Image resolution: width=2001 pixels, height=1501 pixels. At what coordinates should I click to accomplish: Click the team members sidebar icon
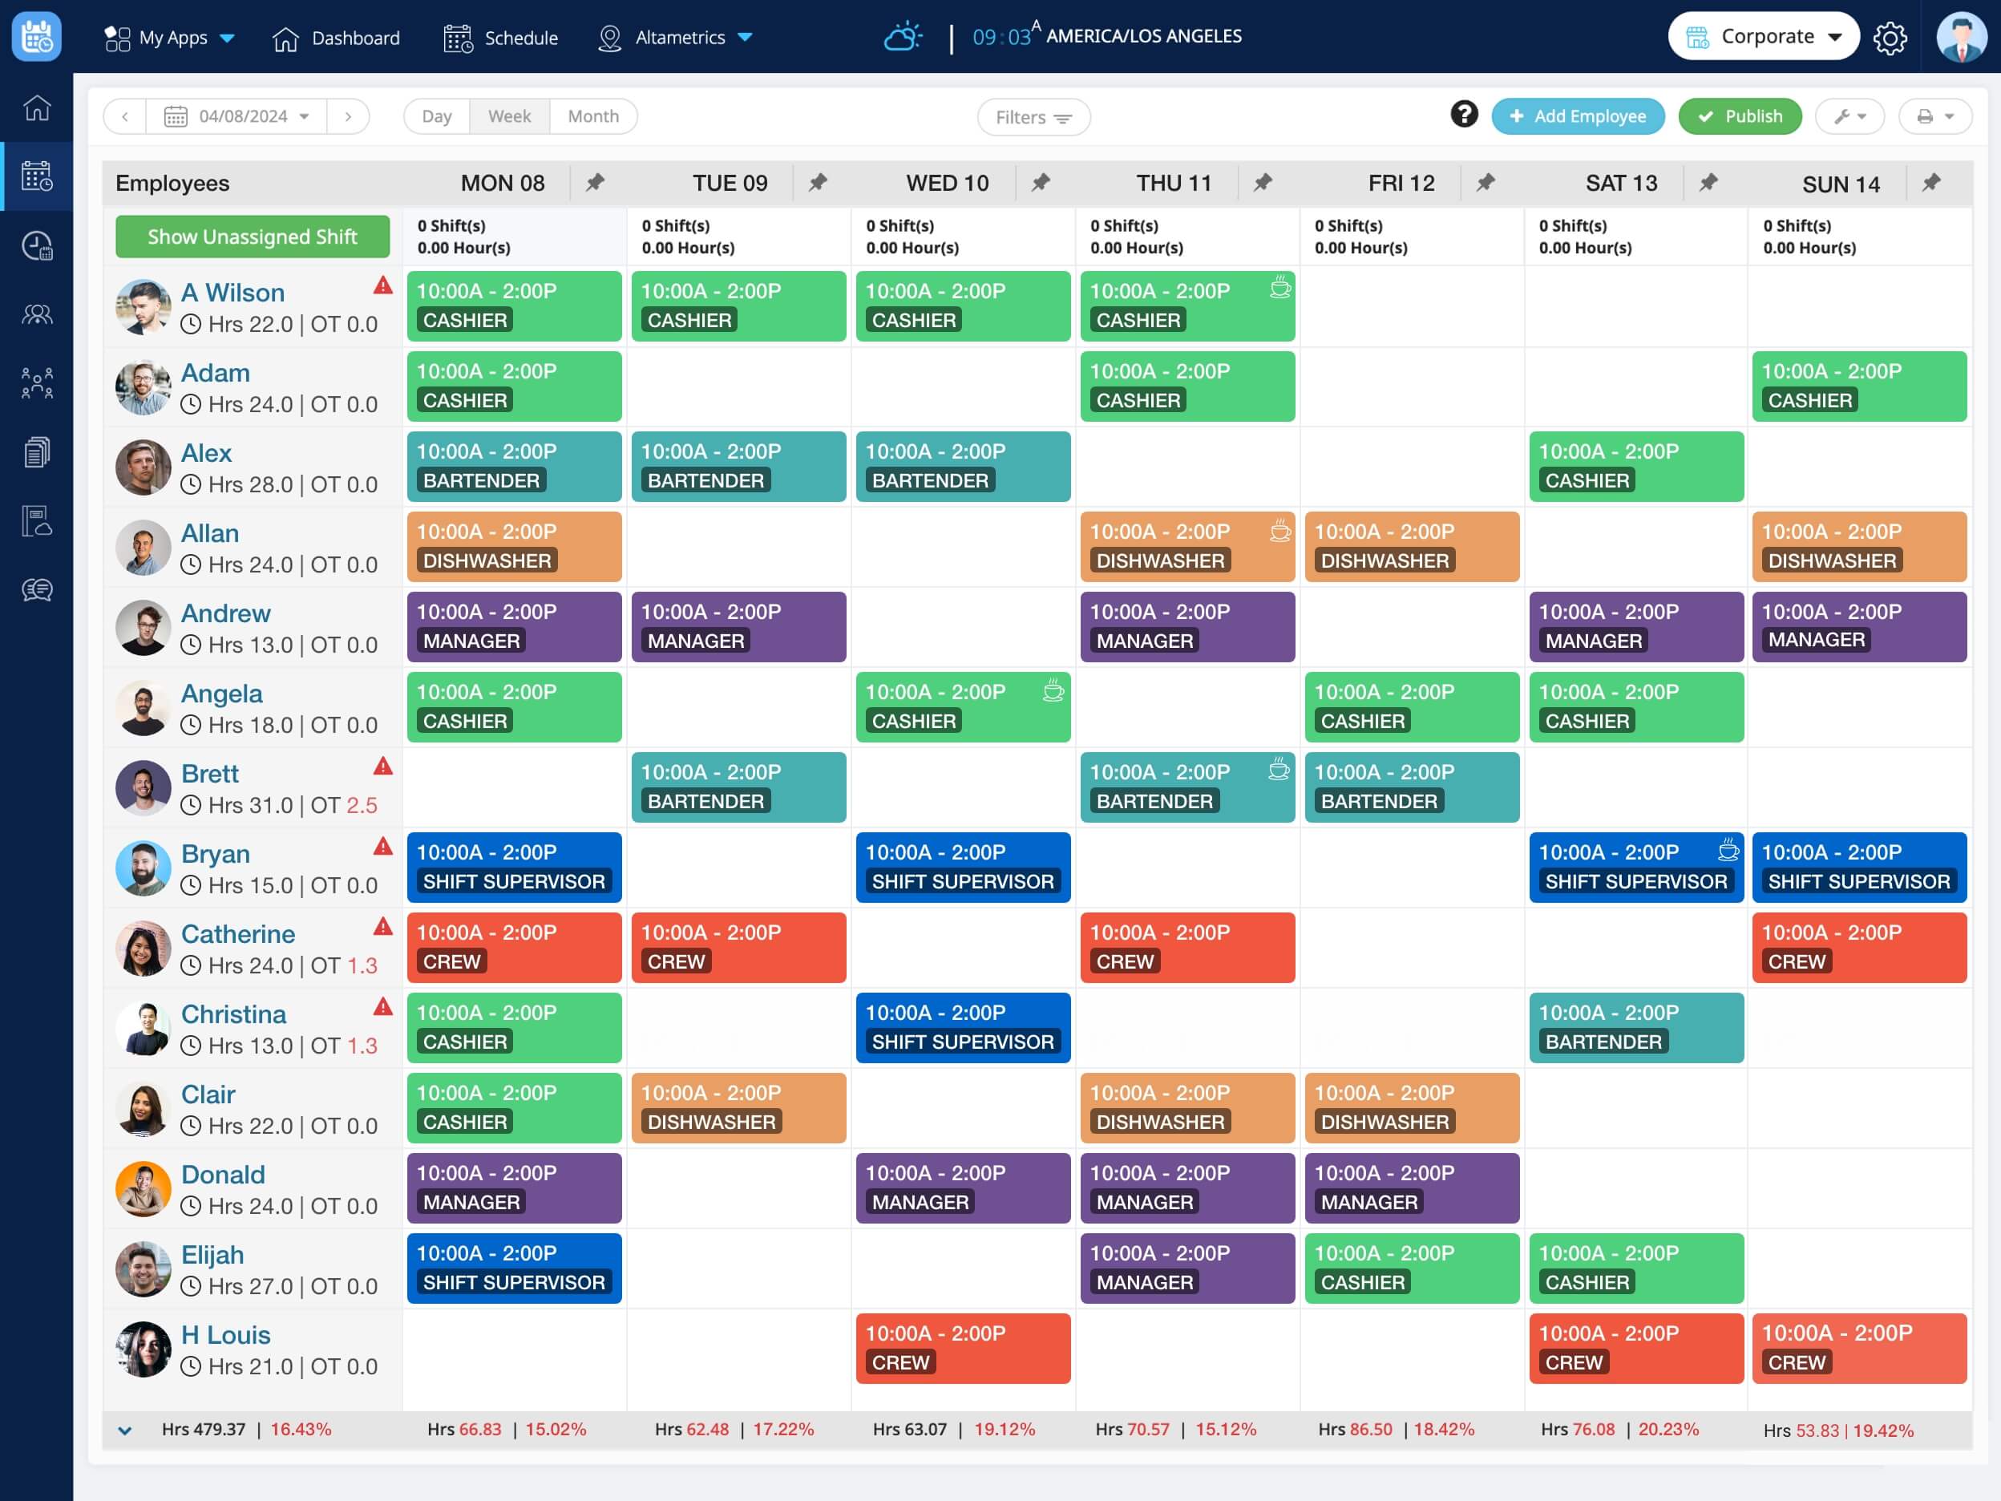[37, 315]
